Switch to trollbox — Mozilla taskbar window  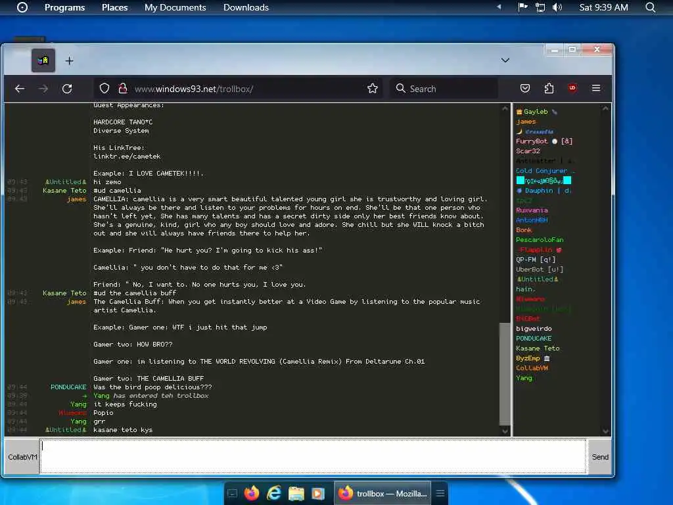(383, 493)
